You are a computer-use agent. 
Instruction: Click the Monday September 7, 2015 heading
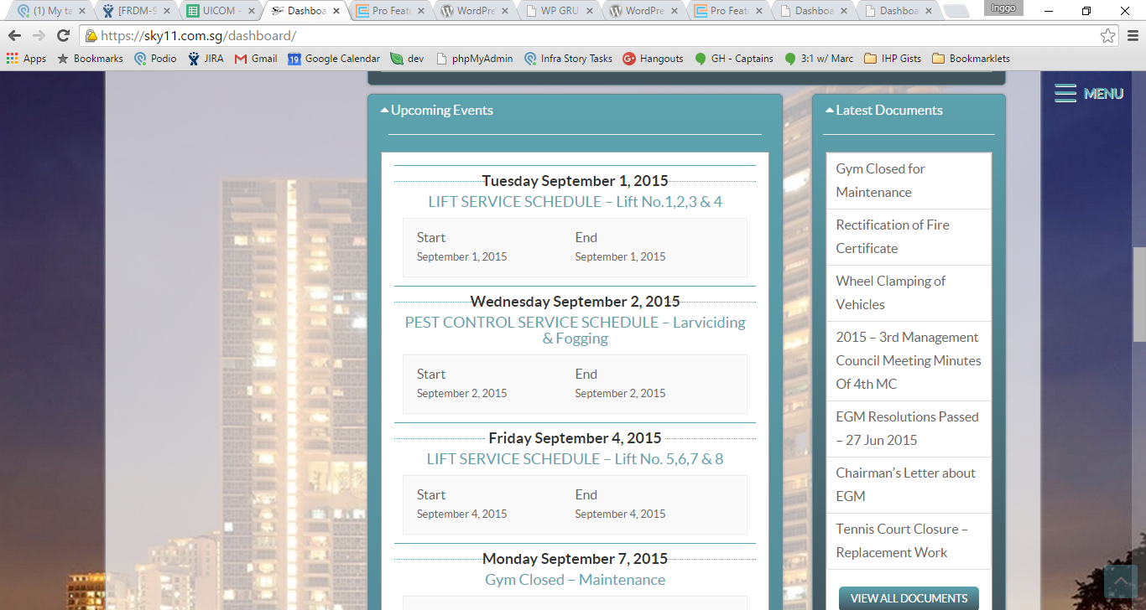point(575,559)
